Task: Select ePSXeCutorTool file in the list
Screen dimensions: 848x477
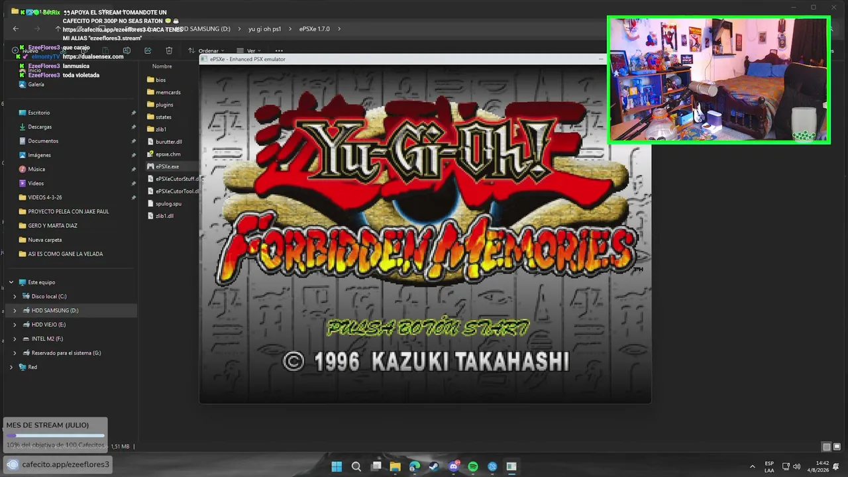Action: coord(173,191)
